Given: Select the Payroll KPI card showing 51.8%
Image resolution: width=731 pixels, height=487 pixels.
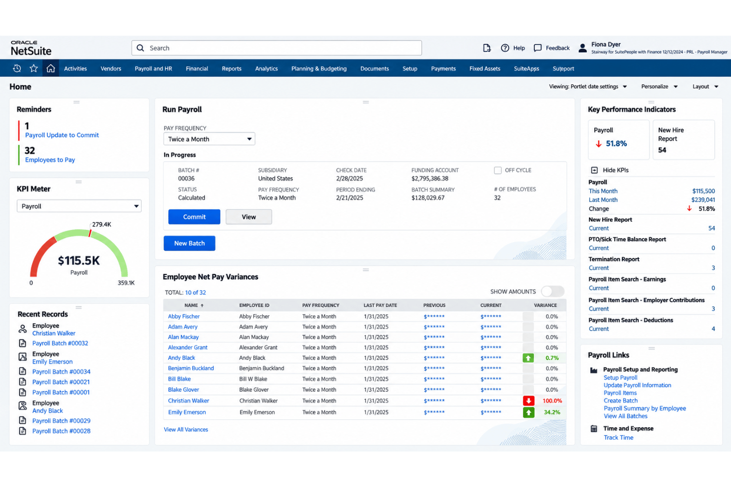Looking at the screenshot, I should click(x=618, y=140).
